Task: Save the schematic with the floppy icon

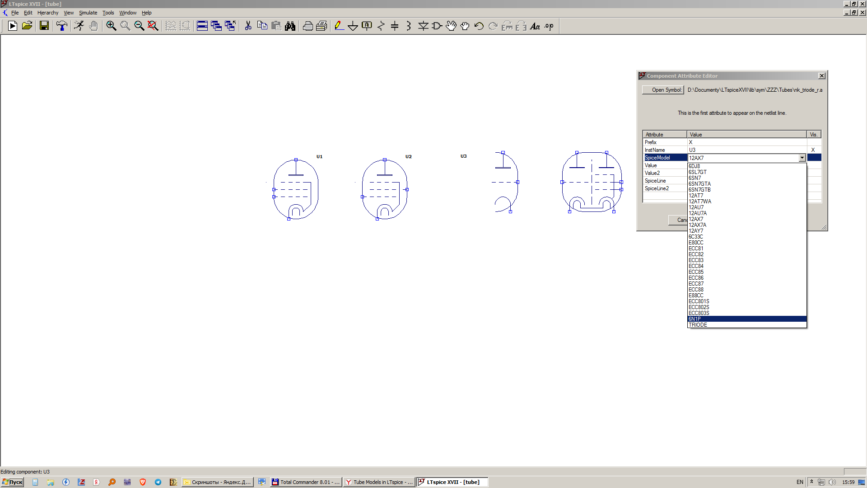Action: [x=44, y=26]
